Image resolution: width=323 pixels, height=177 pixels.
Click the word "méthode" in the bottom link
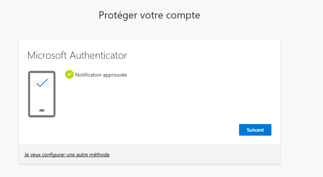point(99,155)
